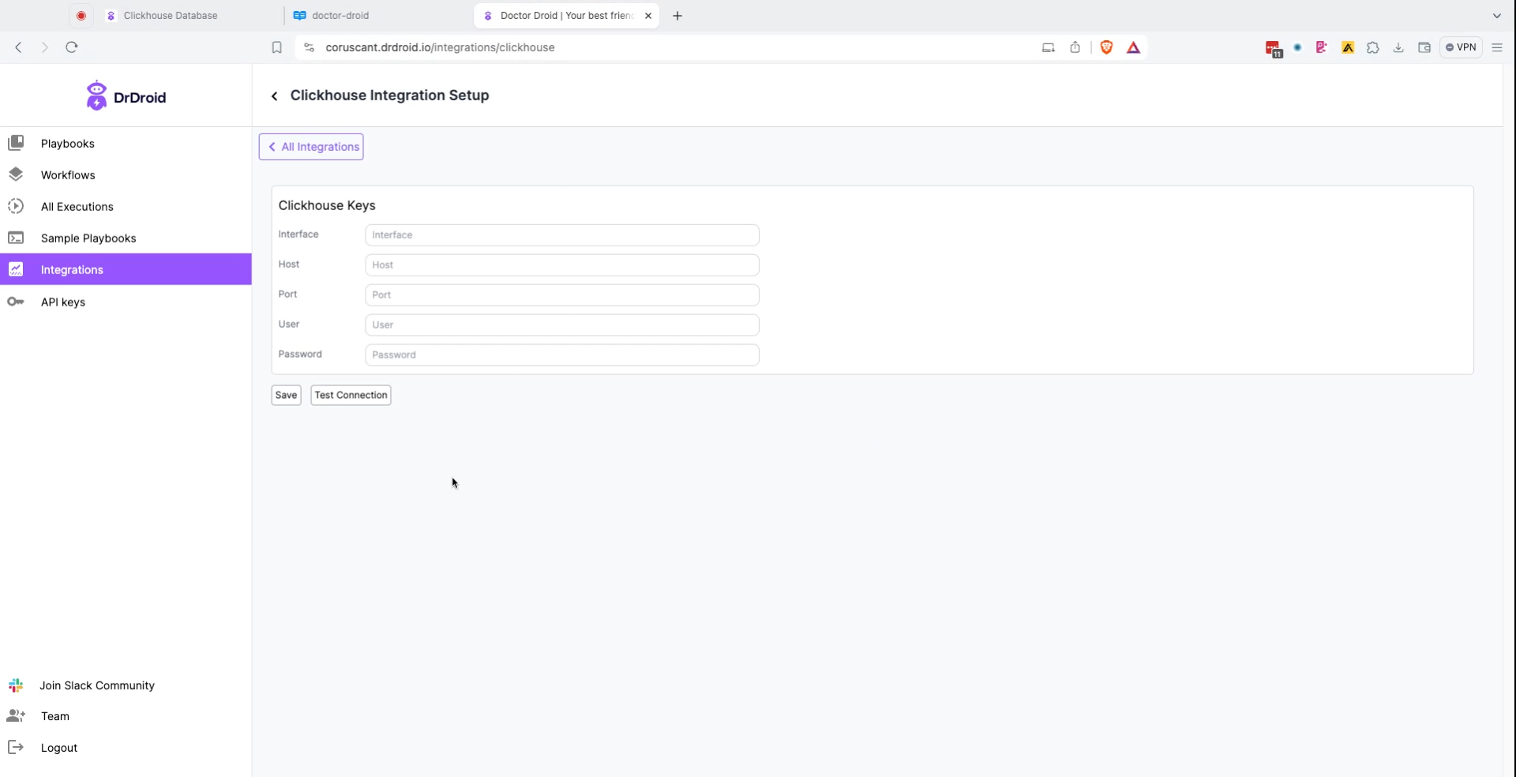Open the Playbooks sidebar icon
This screenshot has height=777, width=1516.
pos(16,143)
